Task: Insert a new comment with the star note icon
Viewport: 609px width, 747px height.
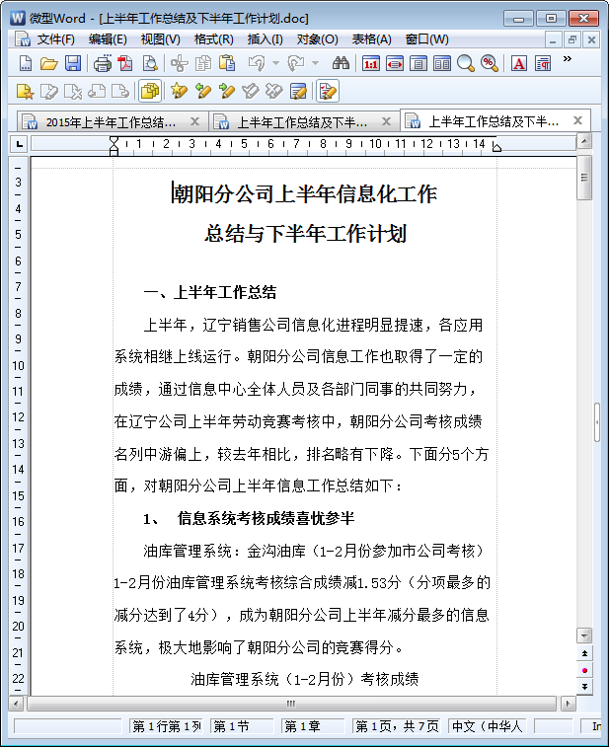Action: point(25,91)
